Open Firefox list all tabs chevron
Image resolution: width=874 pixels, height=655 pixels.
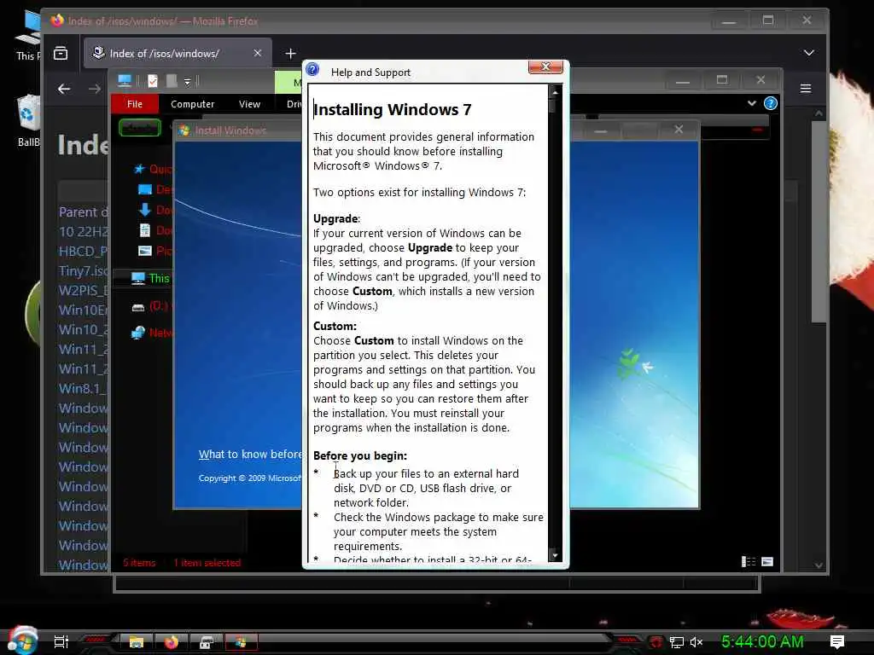click(809, 53)
